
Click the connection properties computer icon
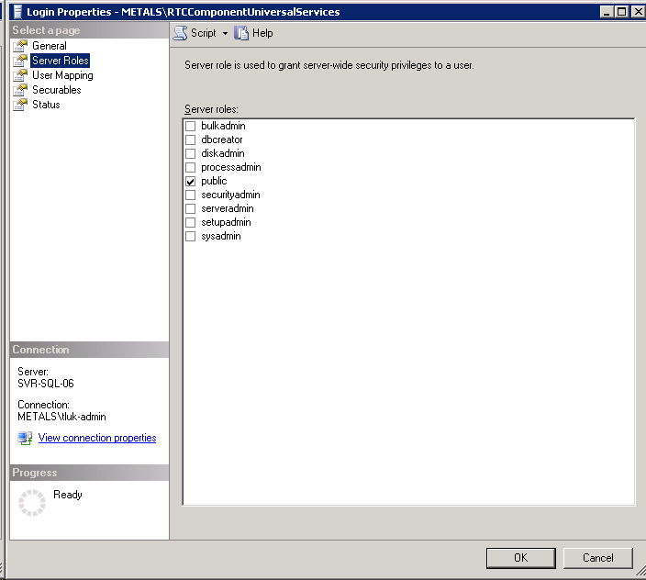tap(25, 438)
